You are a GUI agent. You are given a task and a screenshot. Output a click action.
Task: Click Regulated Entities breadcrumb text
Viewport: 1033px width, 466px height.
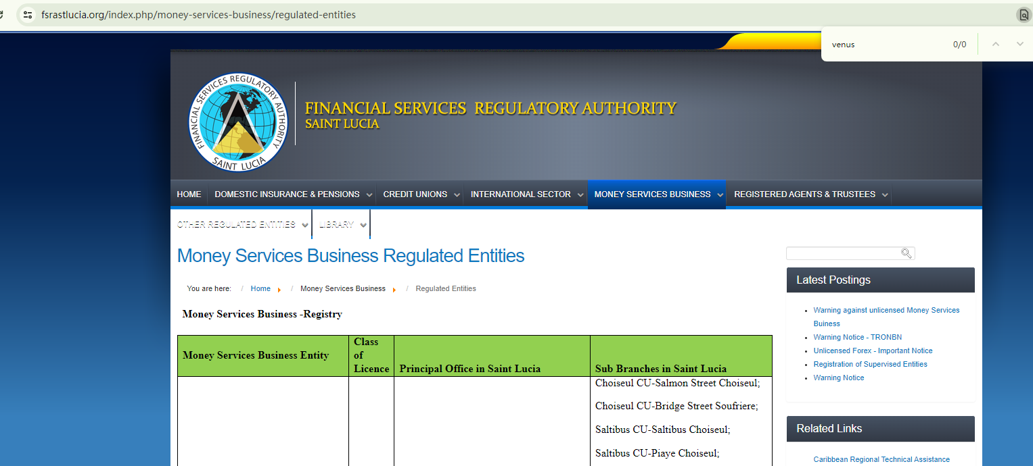(x=446, y=289)
